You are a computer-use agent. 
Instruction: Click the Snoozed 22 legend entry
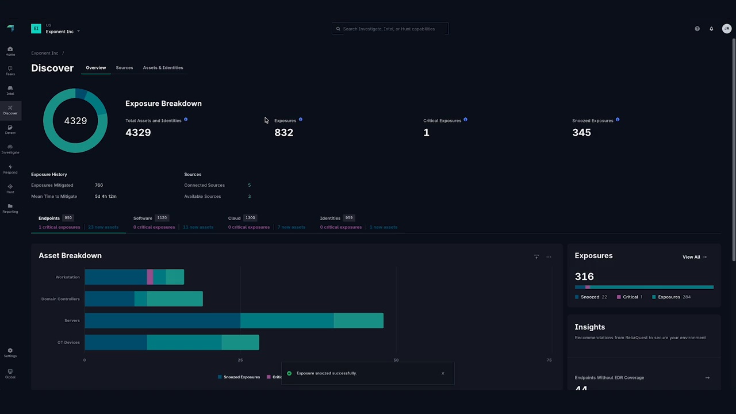591,297
